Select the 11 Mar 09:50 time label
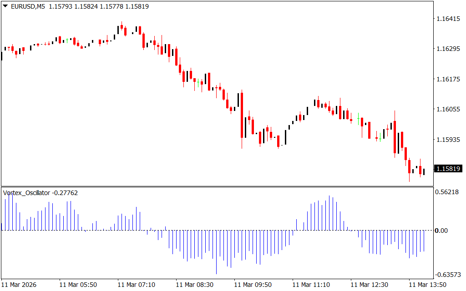The image size is (466, 291). 253,285
